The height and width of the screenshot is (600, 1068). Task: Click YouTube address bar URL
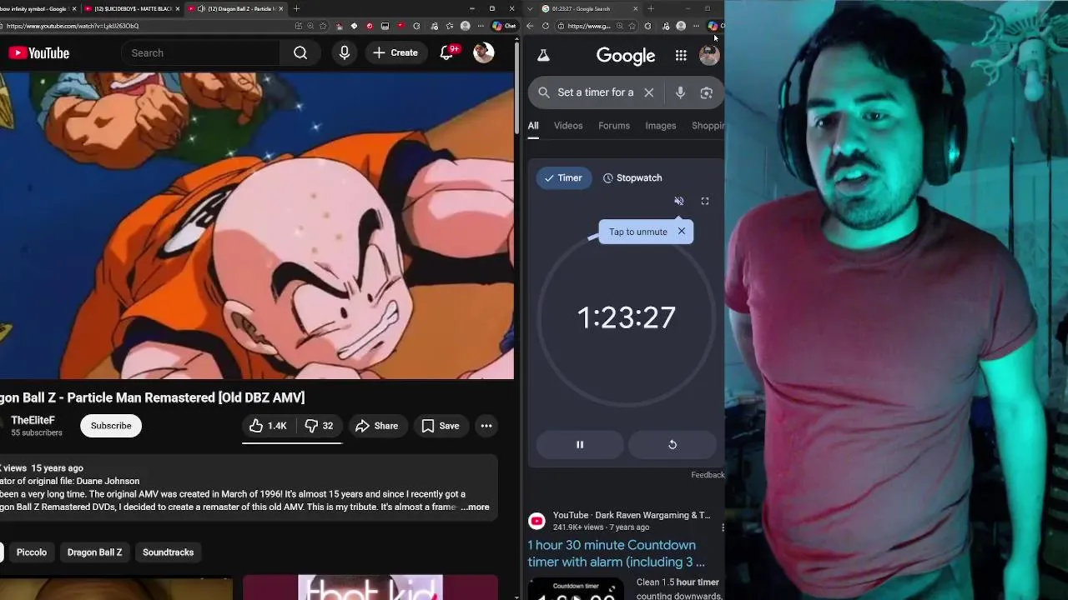tap(73, 26)
